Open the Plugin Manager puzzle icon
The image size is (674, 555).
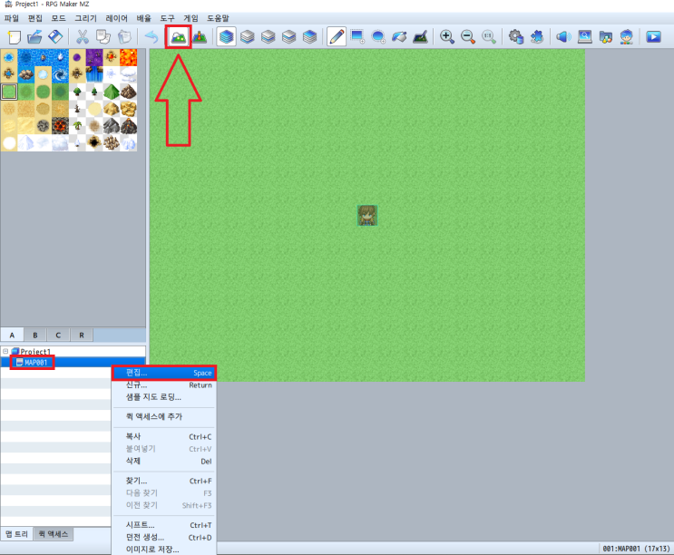click(536, 37)
